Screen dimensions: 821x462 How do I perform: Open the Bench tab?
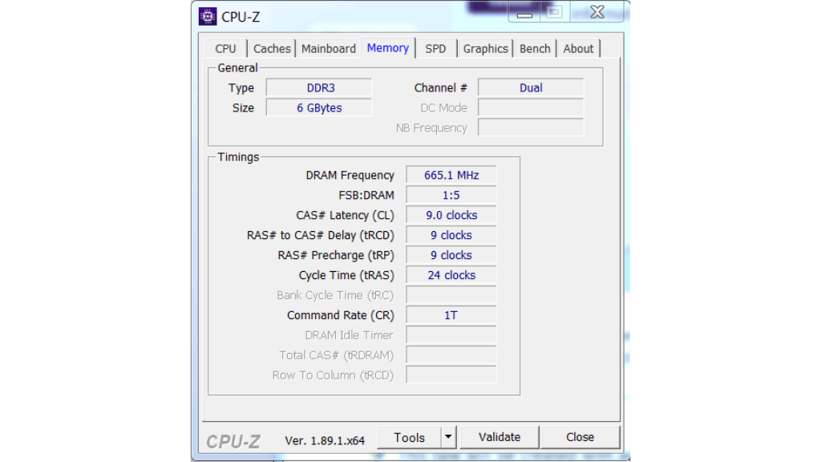coord(535,48)
